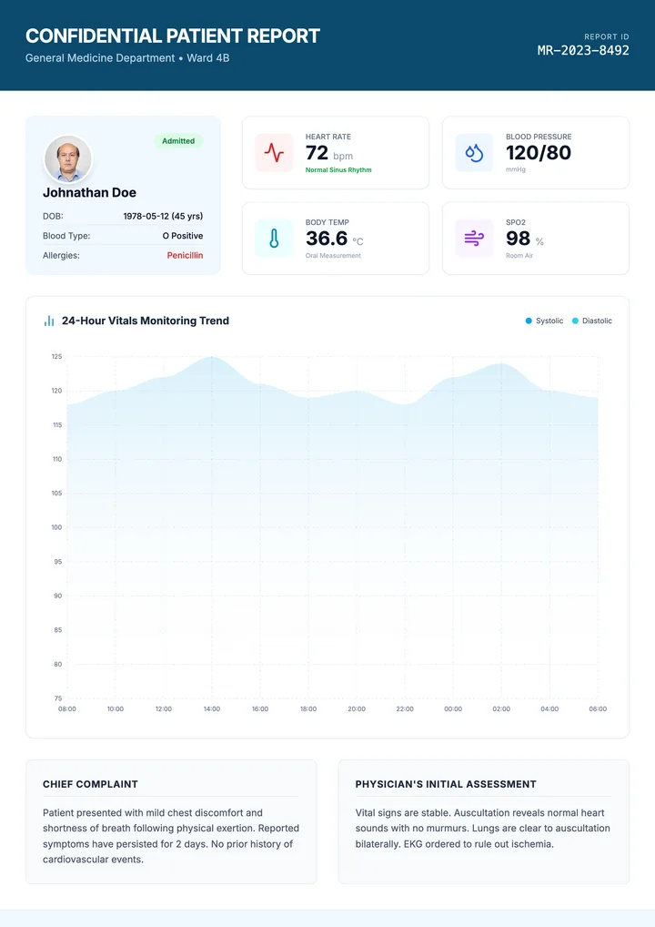Image resolution: width=655 pixels, height=927 pixels.
Task: Click the 08:00 x-axis time label
Action: click(67, 708)
